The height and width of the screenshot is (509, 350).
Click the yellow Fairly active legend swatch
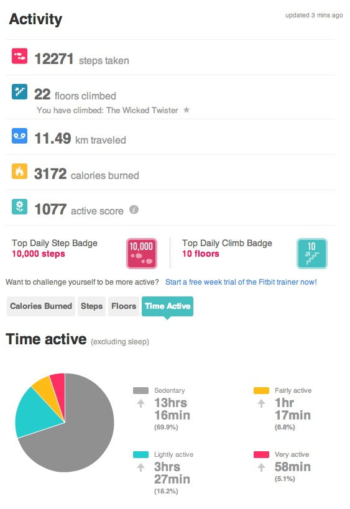click(261, 390)
